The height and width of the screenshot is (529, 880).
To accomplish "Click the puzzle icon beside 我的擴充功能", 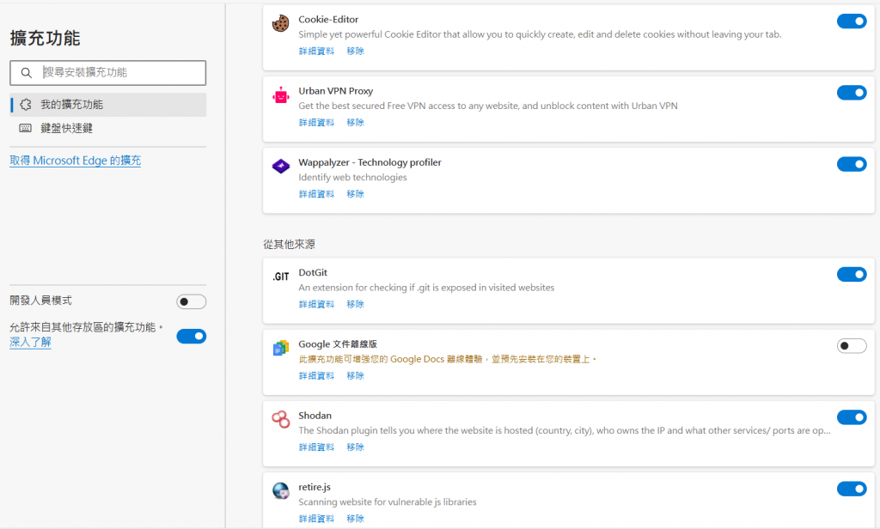I will [x=26, y=105].
